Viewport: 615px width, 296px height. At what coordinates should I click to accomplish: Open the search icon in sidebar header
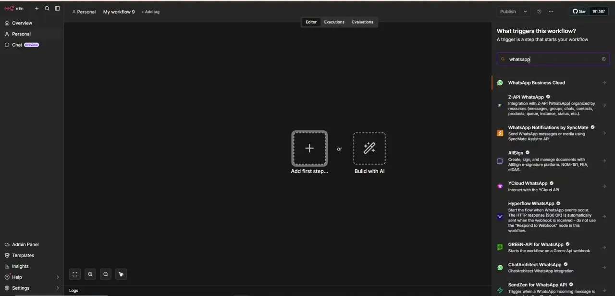(x=47, y=8)
